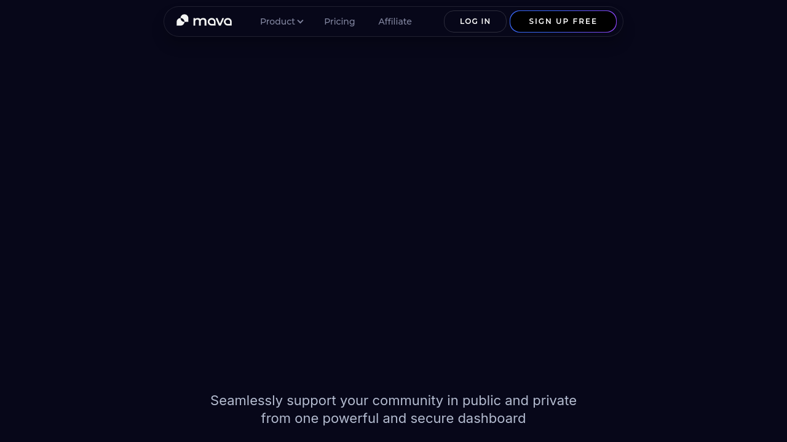Click the word "secure" in the tagline

click(x=432, y=419)
